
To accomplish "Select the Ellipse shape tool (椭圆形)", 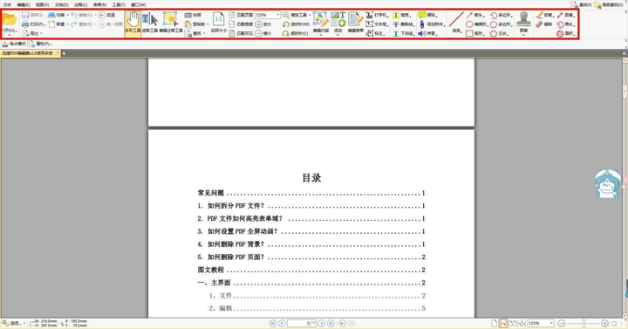I will pyautogui.click(x=475, y=24).
